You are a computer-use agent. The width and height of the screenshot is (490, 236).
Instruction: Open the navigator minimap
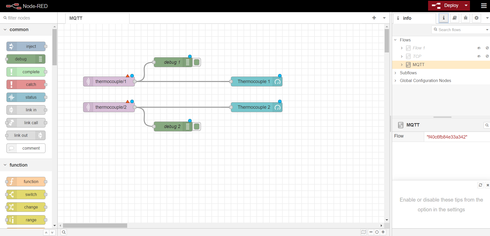click(363, 232)
